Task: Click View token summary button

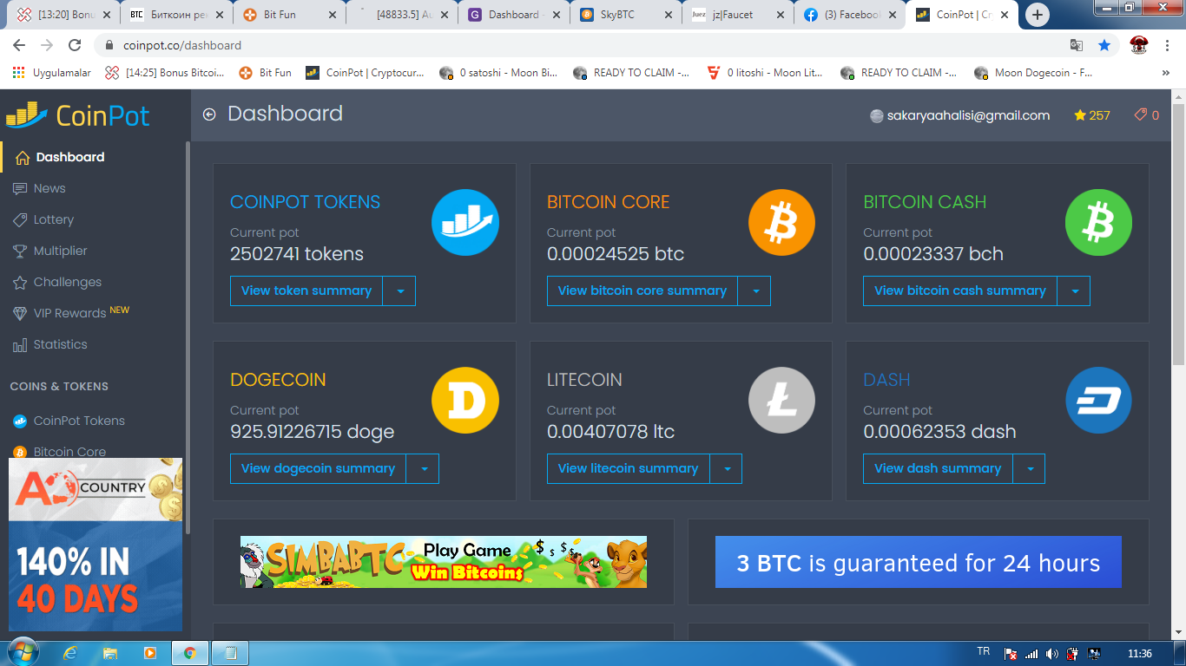Action: [306, 291]
